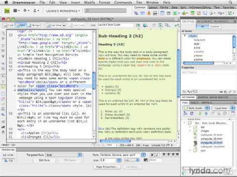The width and height of the screenshot is (237, 177).
Task: Switch to Design view
Action: pyautogui.click(x=34, y=26)
